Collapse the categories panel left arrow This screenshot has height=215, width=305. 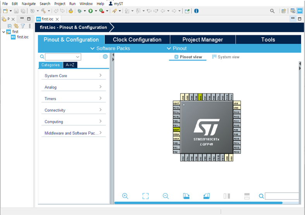click(113, 55)
